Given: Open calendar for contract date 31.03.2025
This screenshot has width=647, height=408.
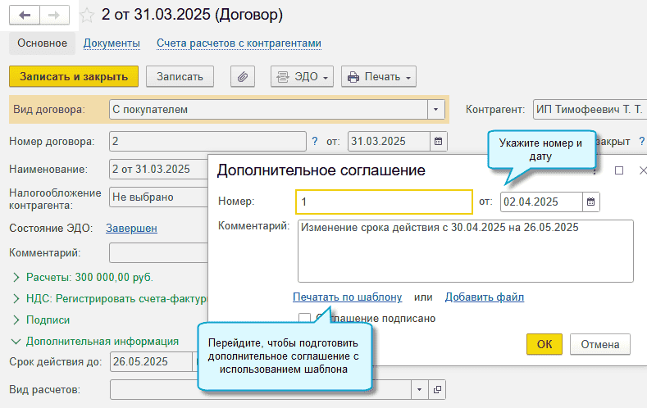Looking at the screenshot, I should 439,141.
